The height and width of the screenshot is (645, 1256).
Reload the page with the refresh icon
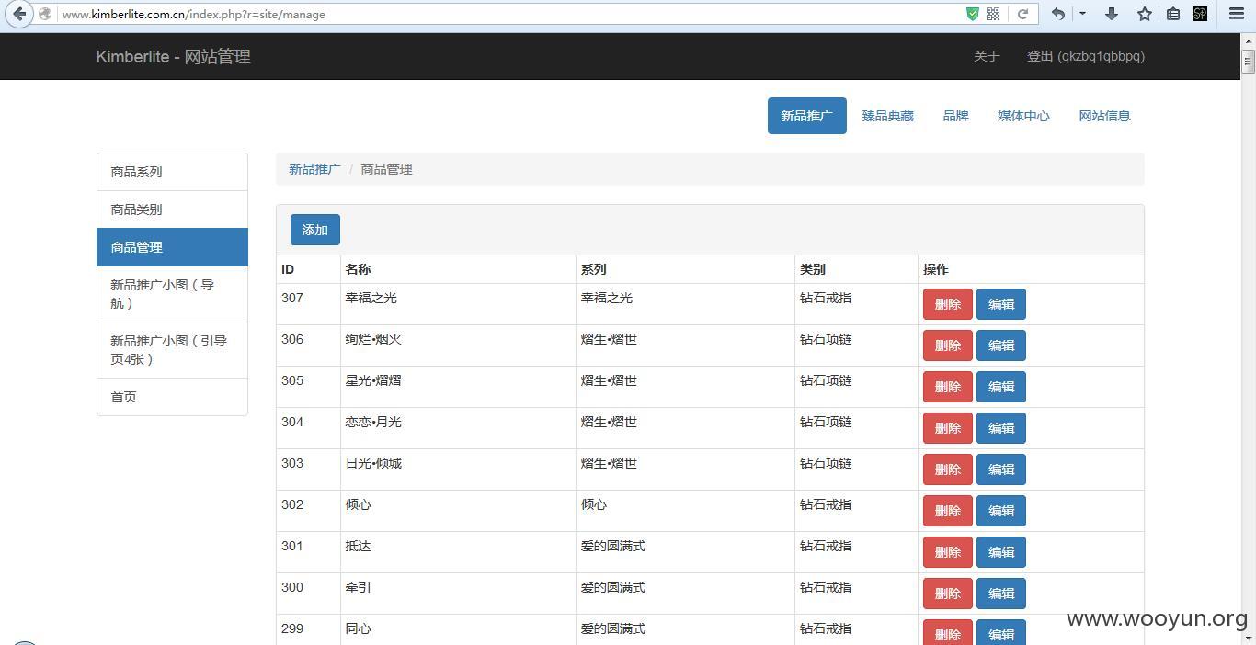coord(1022,14)
